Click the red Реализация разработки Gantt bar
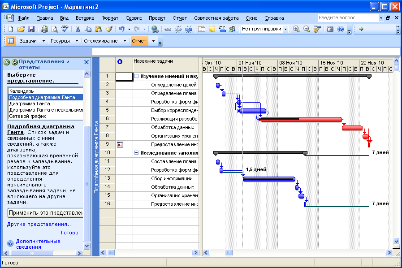402x268 pixels. click(301, 120)
